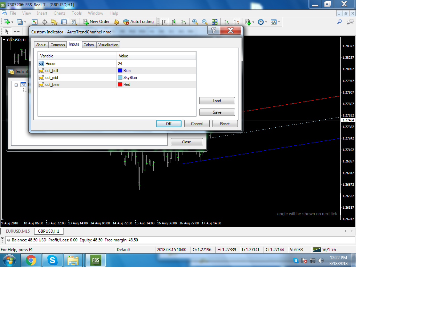Toggle the chart auto scroll icon
Viewport: 427px width, 320px height.
coord(227,22)
